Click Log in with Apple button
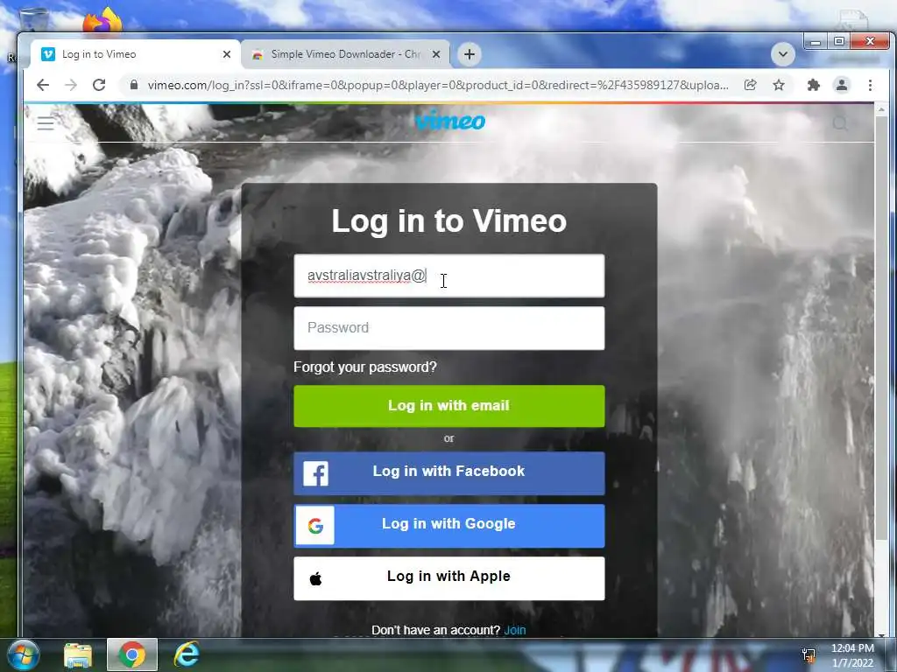The height and width of the screenshot is (672, 897). click(449, 578)
